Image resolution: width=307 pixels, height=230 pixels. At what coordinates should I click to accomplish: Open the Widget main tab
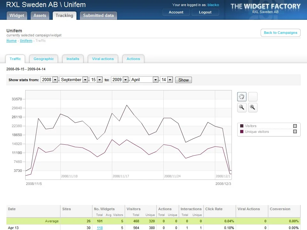click(x=17, y=15)
